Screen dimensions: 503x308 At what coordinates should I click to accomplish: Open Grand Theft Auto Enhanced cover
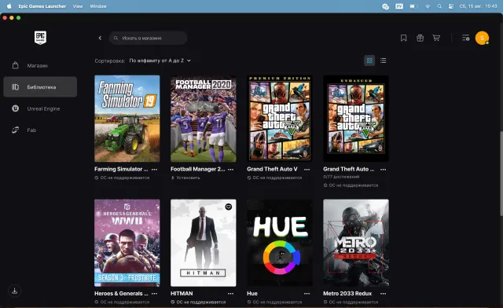[x=356, y=119]
